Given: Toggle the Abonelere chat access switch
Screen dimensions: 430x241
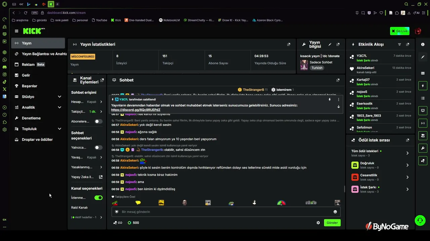Looking at the screenshot, I should pyautogui.click(x=98, y=122).
